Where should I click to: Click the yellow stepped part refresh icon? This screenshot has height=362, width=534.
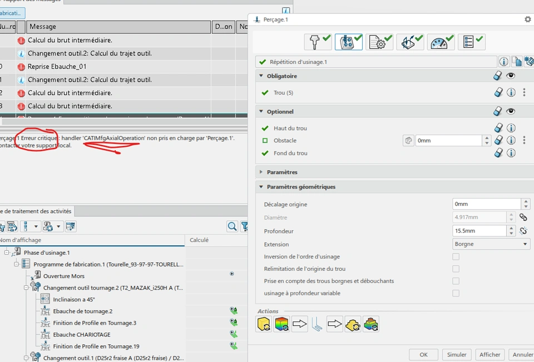tap(353, 324)
